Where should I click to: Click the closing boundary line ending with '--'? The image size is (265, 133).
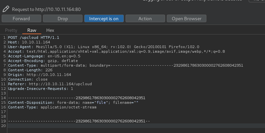pos(79,121)
